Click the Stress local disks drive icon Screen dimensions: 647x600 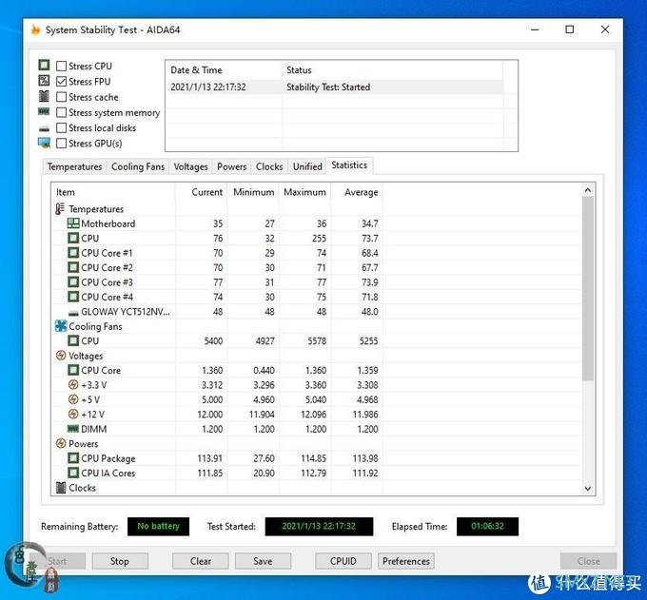44,129
